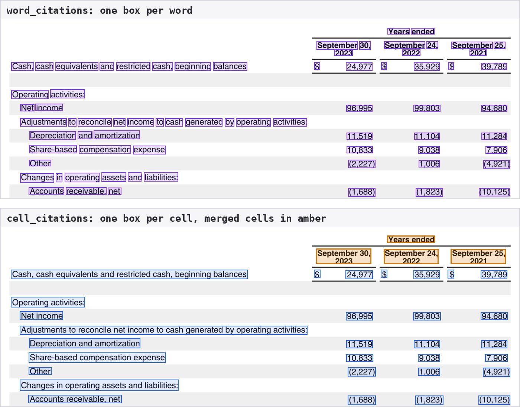Select word "equivalents" in the word_citations panel

[77, 66]
